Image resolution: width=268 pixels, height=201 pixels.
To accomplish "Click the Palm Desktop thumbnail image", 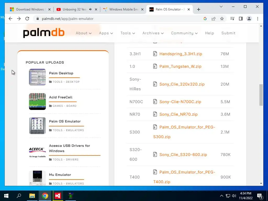I will pos(37,77).
